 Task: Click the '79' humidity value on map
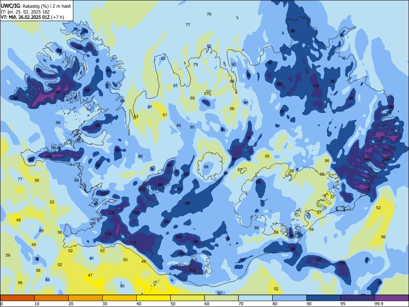[x=196, y=65]
